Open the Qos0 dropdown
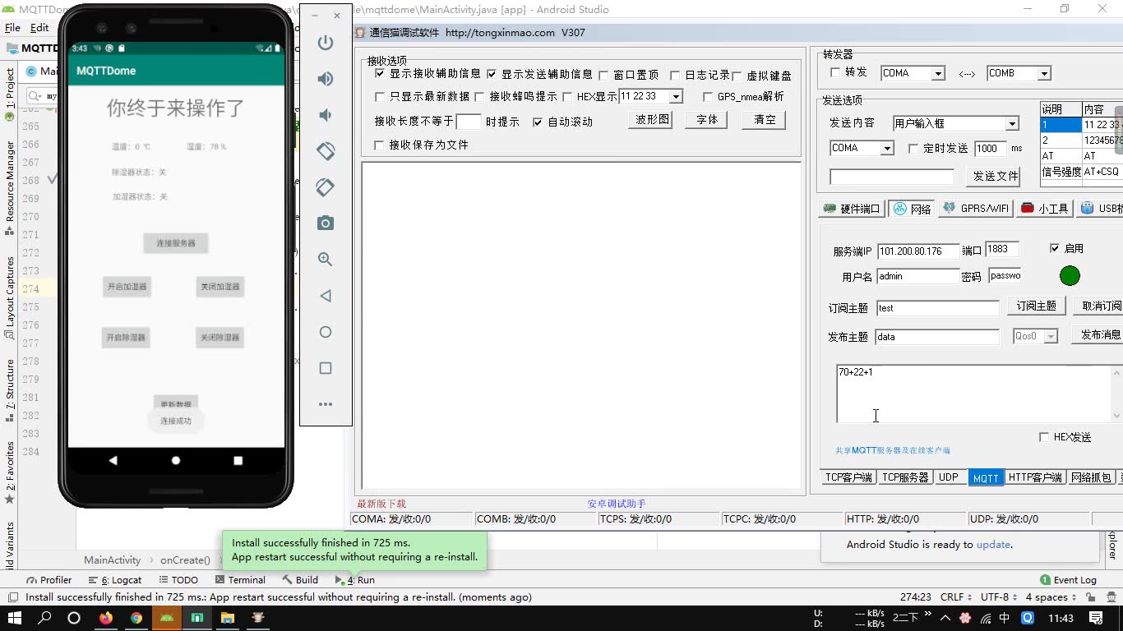 pyautogui.click(x=1050, y=337)
